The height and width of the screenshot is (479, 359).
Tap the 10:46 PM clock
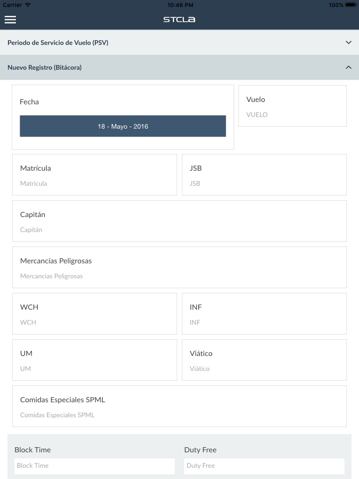point(180,5)
